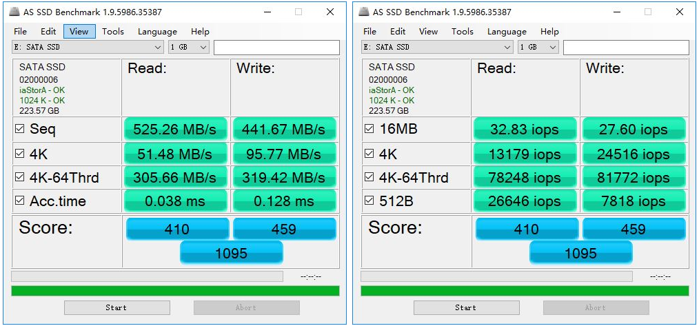Viewport: 699px width, 326px height.
Task: Toggle the 512B test checkbox
Action: (x=369, y=201)
